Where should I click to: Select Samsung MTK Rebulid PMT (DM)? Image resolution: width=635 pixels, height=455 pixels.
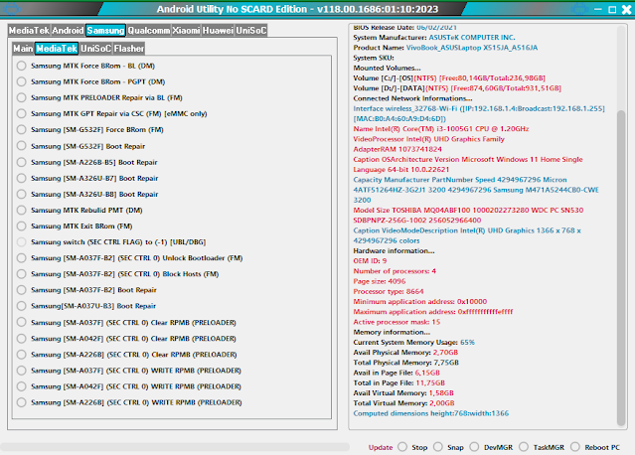[22, 210]
